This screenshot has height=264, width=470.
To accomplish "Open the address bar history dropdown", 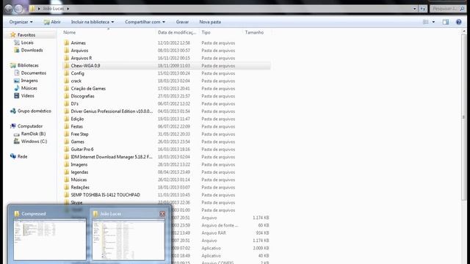I will click(414, 9).
